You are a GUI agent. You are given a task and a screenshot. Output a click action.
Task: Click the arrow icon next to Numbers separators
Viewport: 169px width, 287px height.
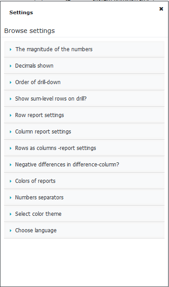tap(11, 198)
